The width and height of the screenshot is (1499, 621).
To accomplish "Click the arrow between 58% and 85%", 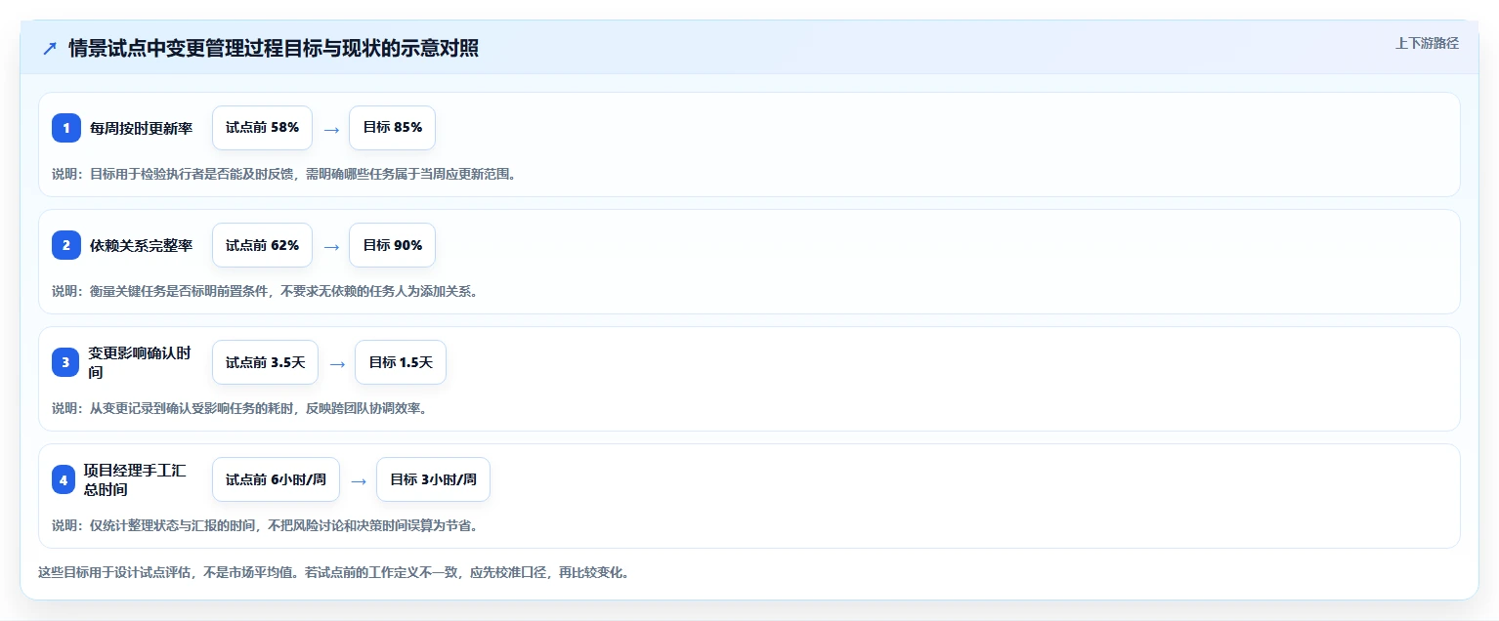I will click(331, 129).
